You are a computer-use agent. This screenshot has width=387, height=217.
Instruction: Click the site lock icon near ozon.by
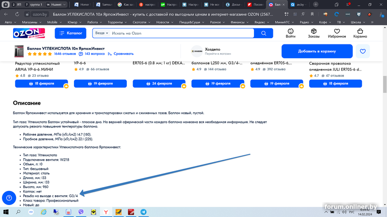(27, 14)
